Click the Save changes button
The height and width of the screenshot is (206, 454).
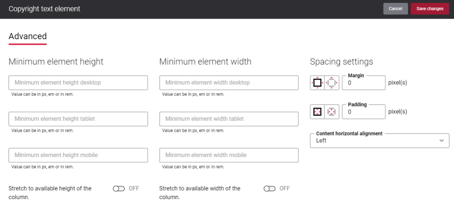(x=430, y=9)
